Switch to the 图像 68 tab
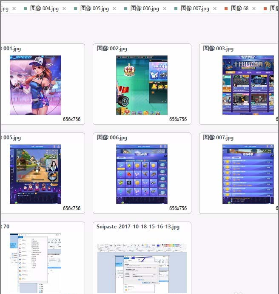The width and height of the screenshot is (279, 294). click(x=239, y=9)
